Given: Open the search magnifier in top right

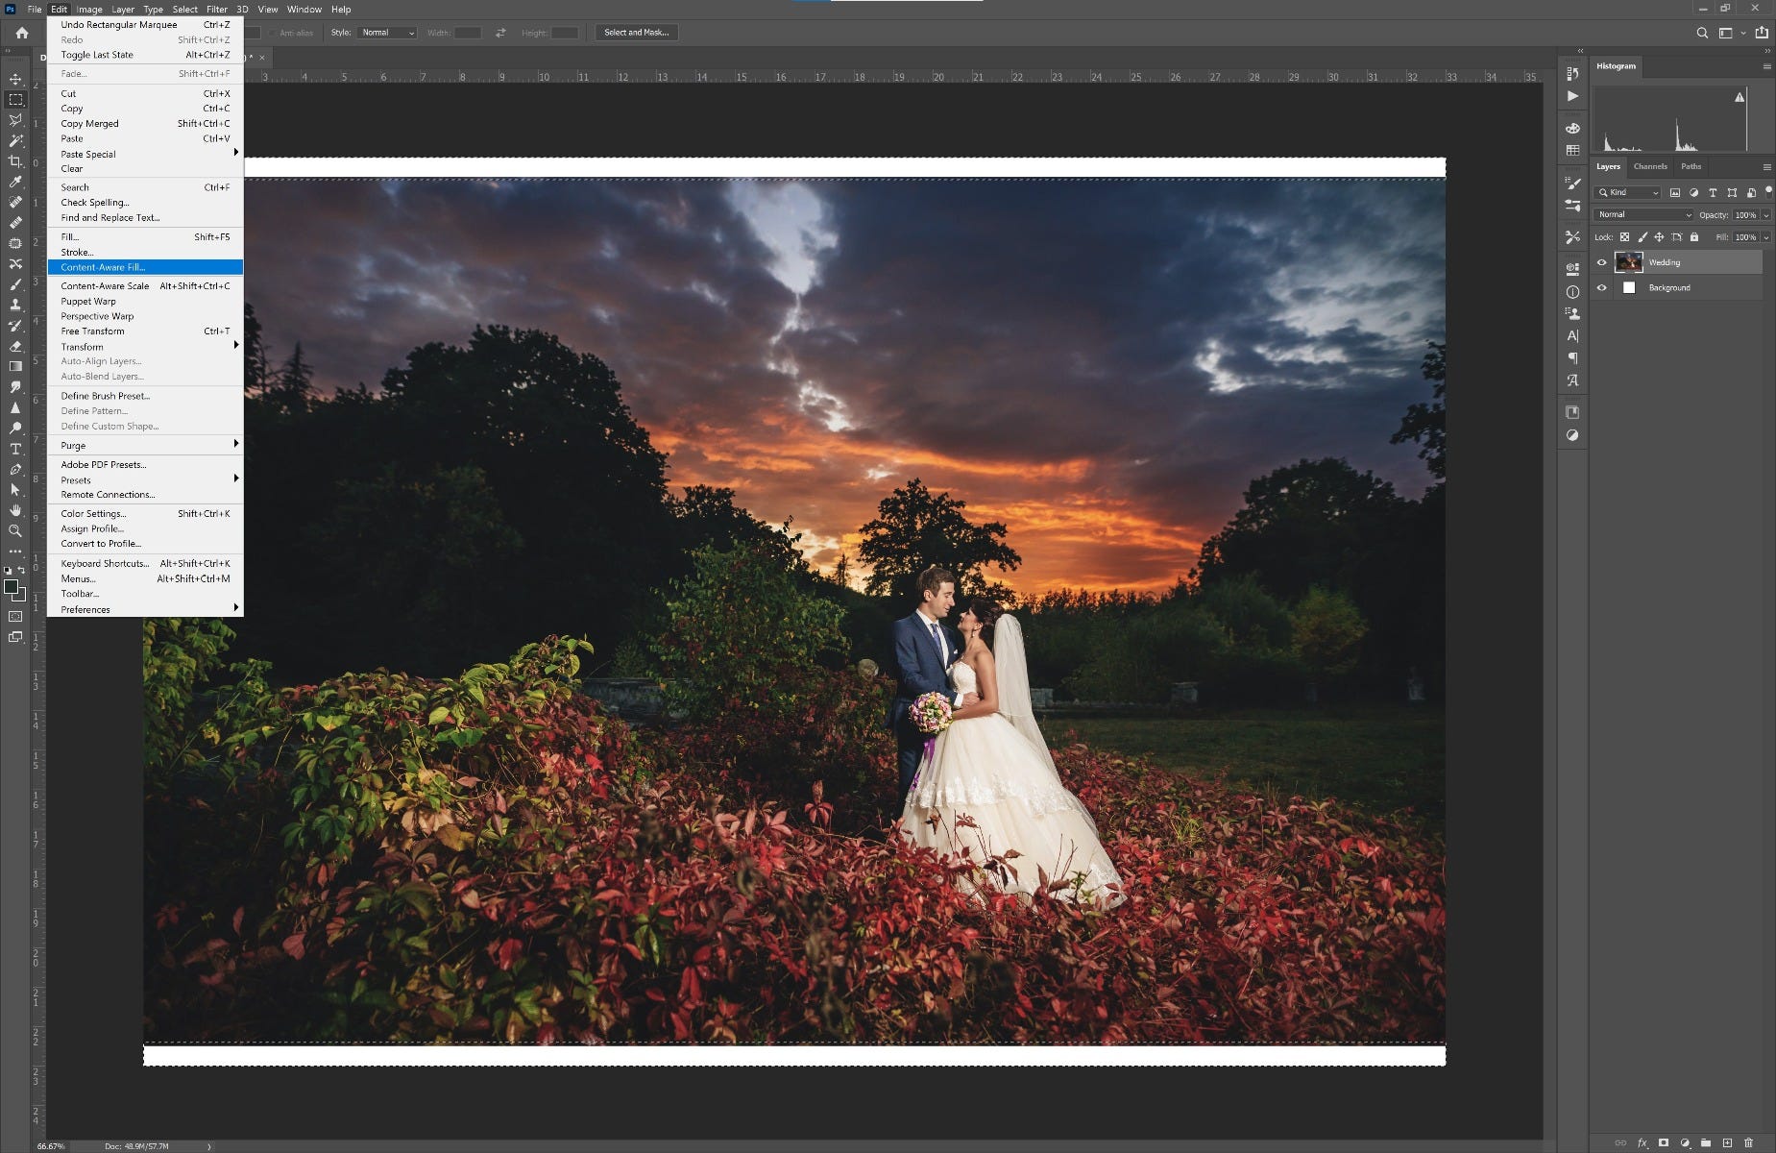Looking at the screenshot, I should [1702, 33].
